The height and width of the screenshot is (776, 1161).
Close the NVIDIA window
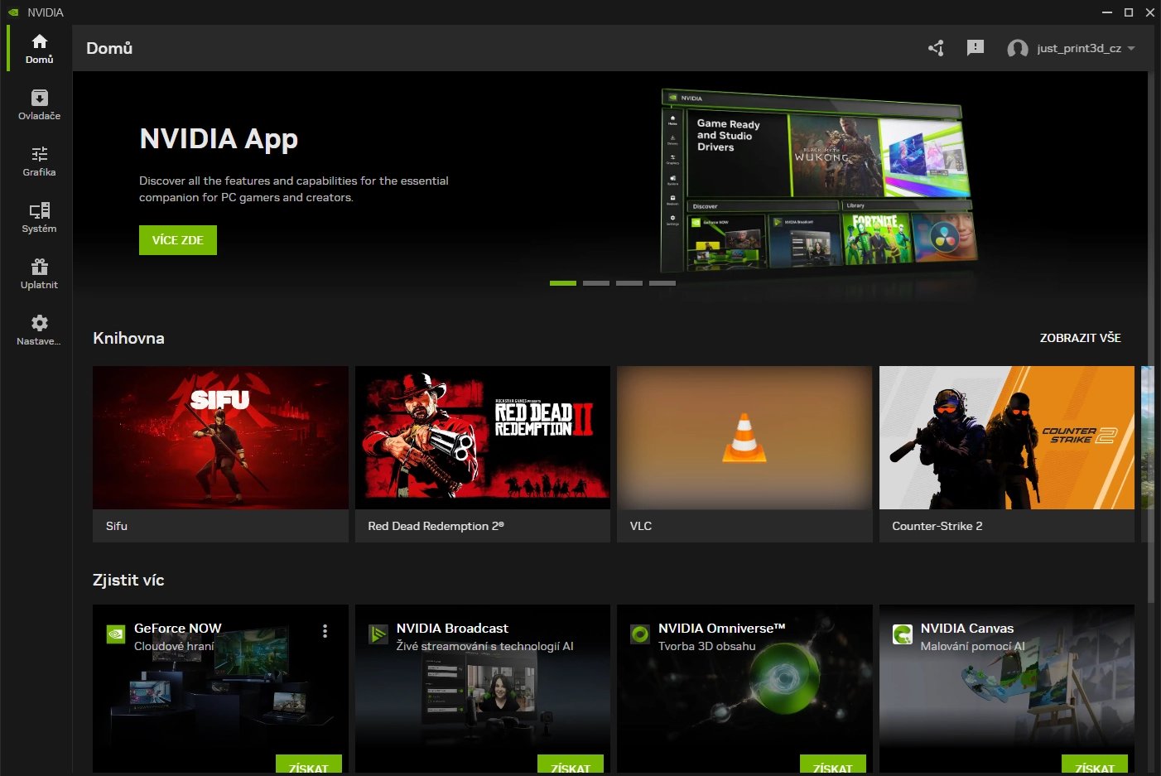tap(1150, 12)
